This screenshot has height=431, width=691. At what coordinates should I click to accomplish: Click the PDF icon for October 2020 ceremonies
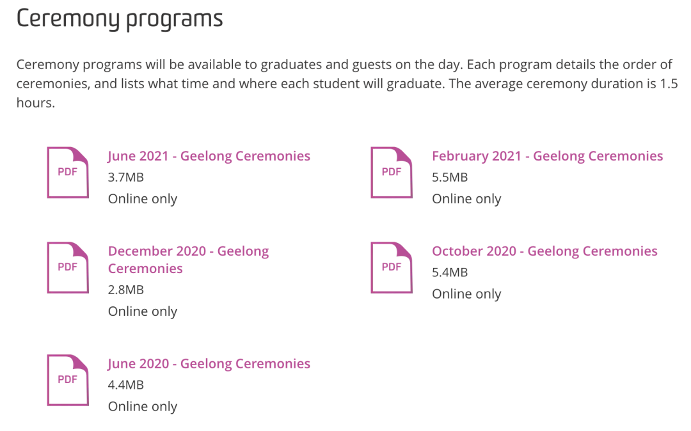(x=392, y=268)
